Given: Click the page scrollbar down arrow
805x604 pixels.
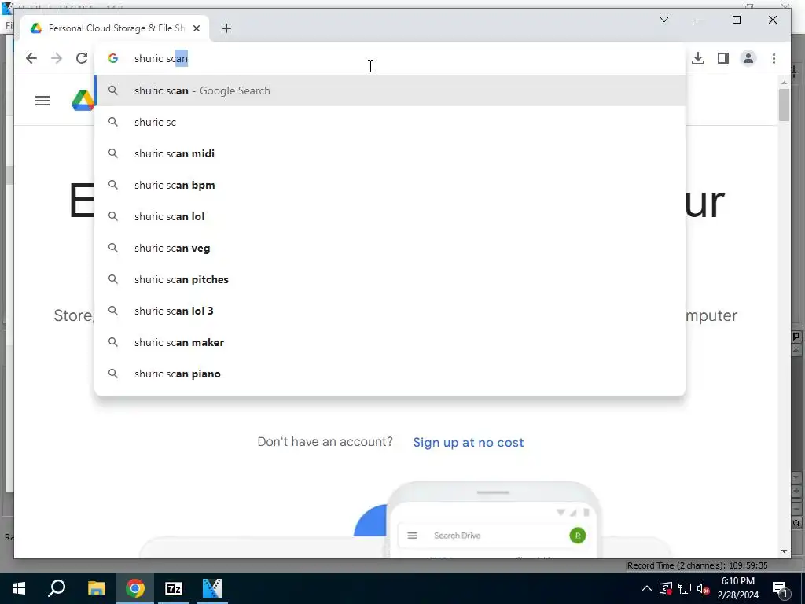Looking at the screenshot, I should tap(784, 551).
